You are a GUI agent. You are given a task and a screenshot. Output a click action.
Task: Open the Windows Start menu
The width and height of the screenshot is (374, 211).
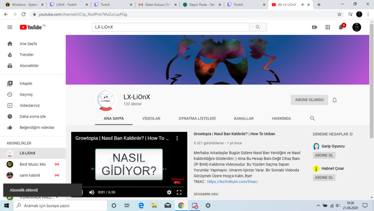tap(6, 206)
